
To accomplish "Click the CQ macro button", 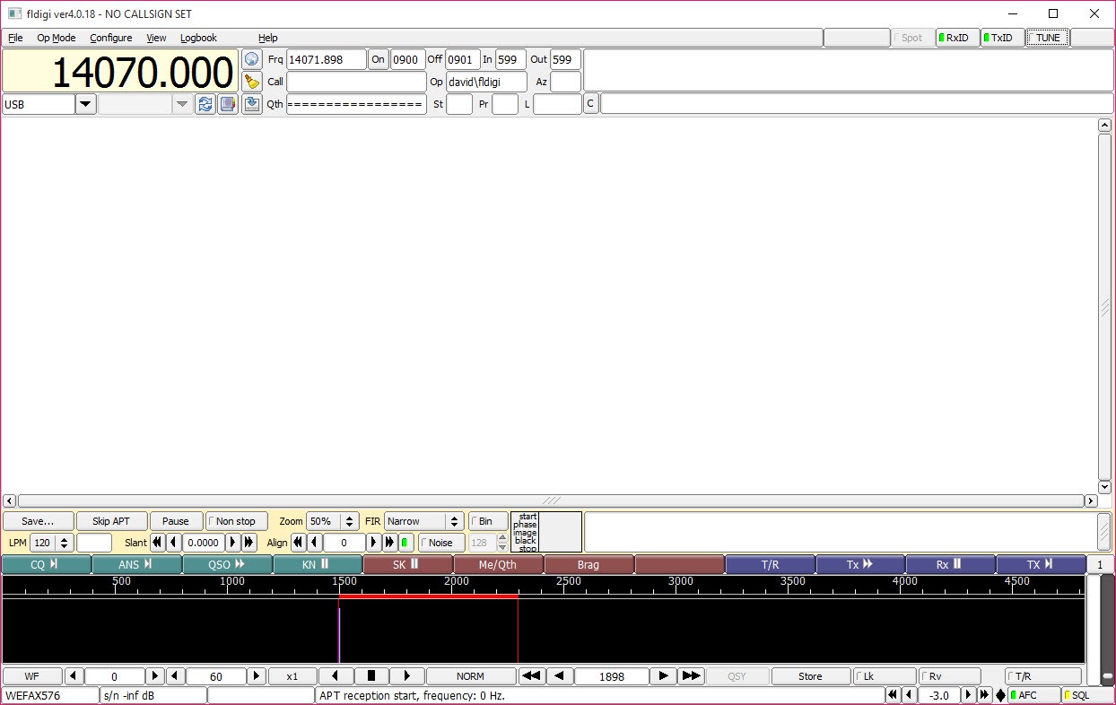I will (x=47, y=565).
